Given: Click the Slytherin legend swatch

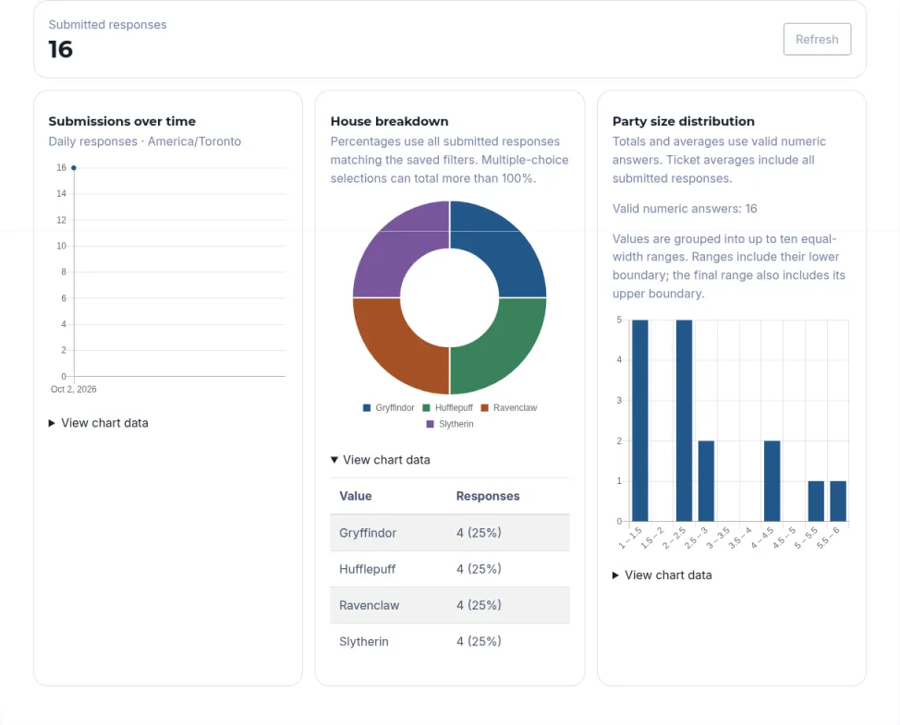Looking at the screenshot, I should (430, 424).
